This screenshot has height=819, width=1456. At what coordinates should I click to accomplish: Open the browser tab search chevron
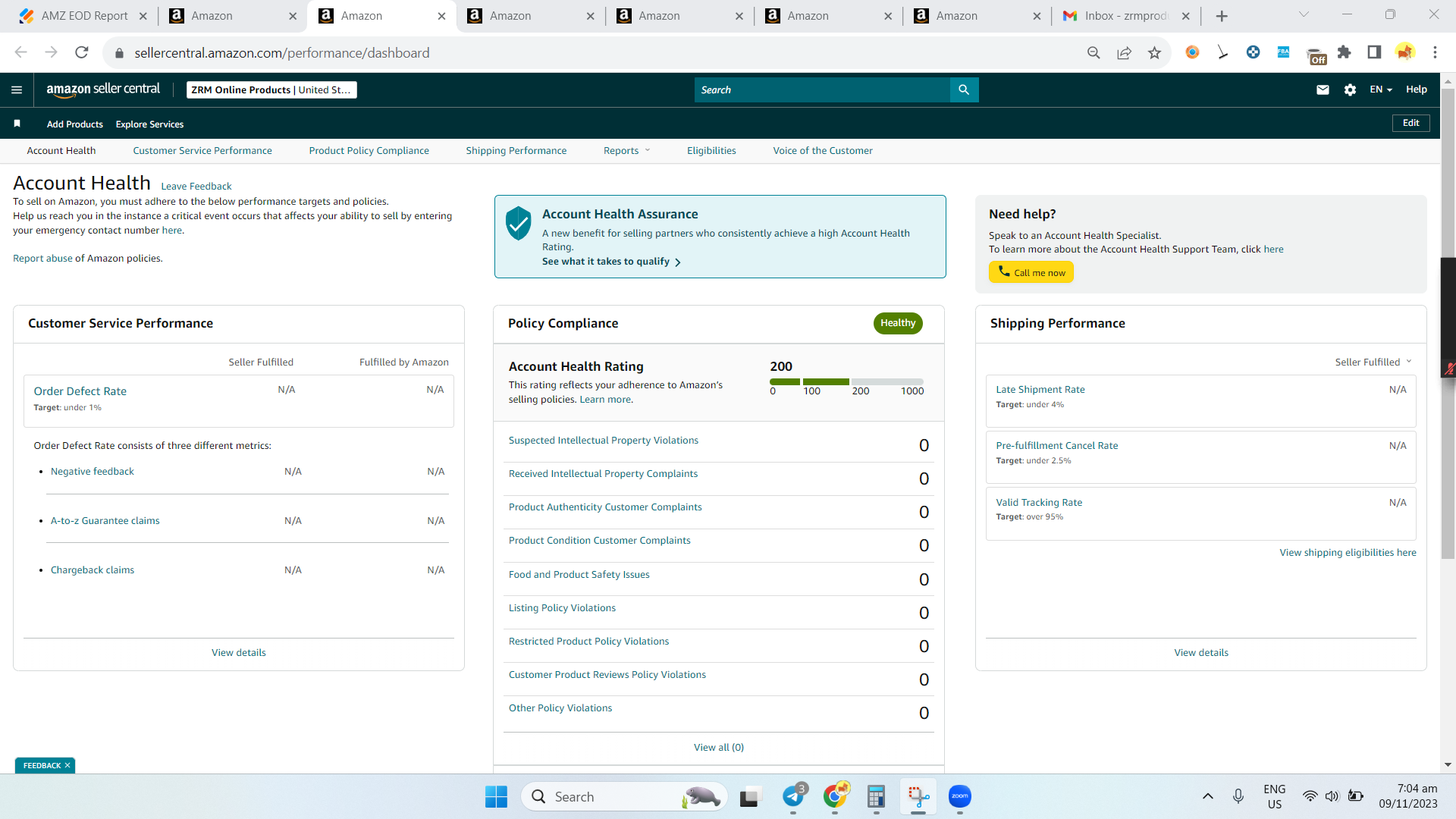pos(1304,14)
